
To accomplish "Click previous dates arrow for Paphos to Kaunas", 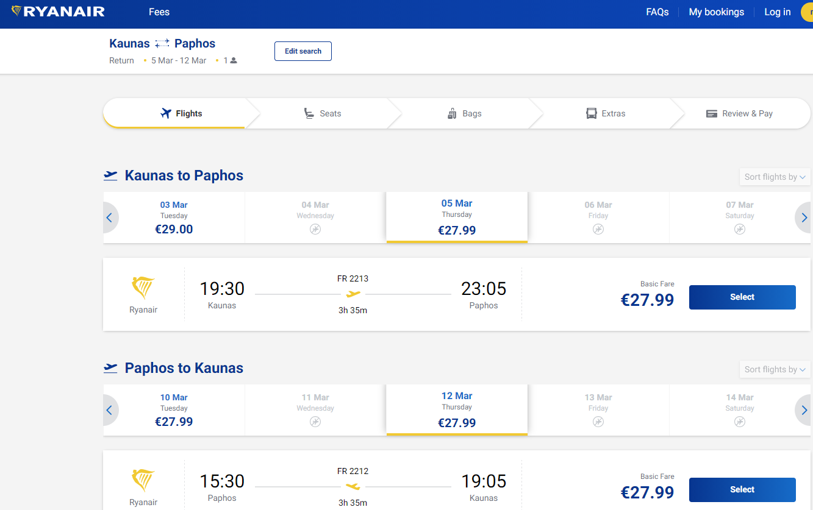I will (x=110, y=410).
